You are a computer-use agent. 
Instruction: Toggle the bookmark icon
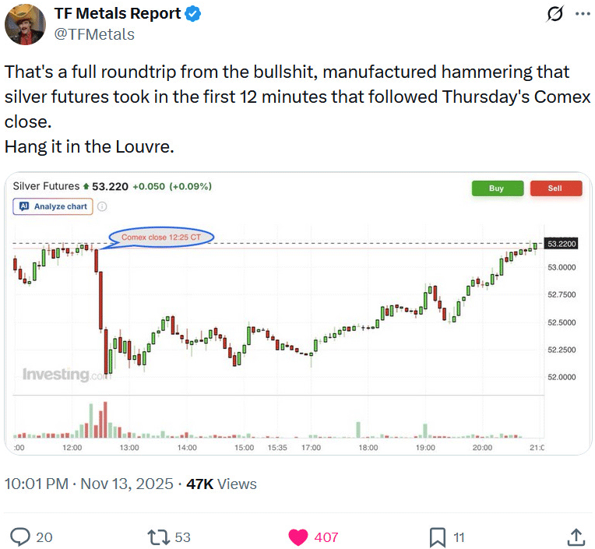click(438, 537)
